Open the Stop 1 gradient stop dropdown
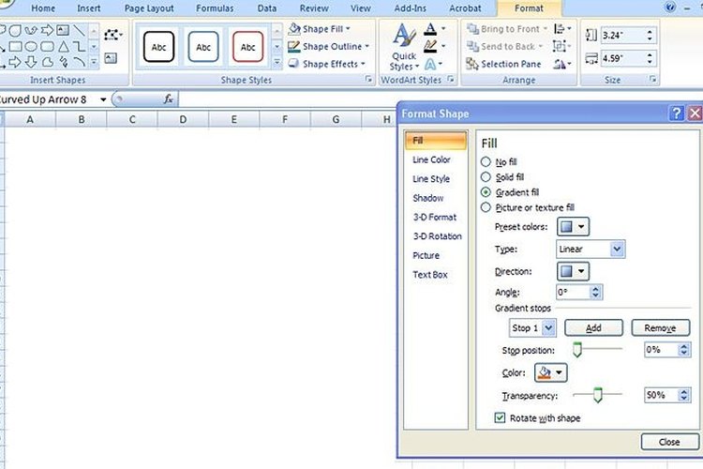The image size is (703, 469). pyautogui.click(x=532, y=328)
